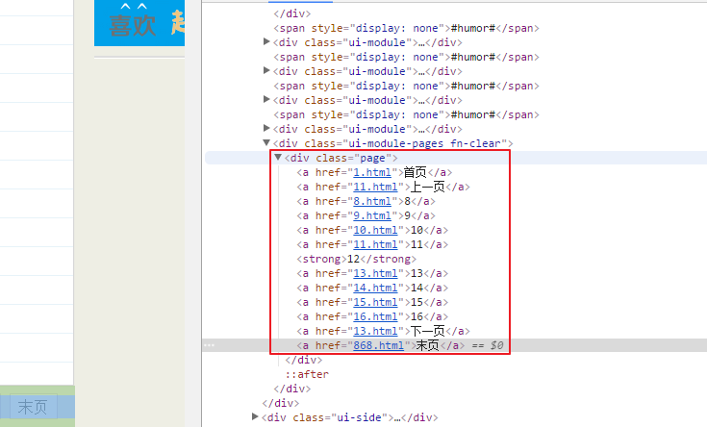Image resolution: width=707 pixels, height=427 pixels.
Task: Click the 末页 button on the webpage
Action: pos(33,407)
